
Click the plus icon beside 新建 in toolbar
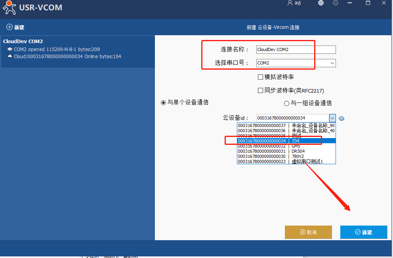[x=9, y=27]
